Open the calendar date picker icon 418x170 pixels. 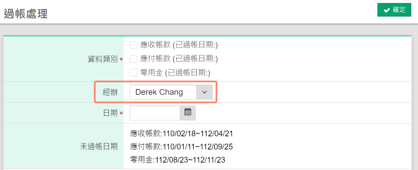pos(188,113)
